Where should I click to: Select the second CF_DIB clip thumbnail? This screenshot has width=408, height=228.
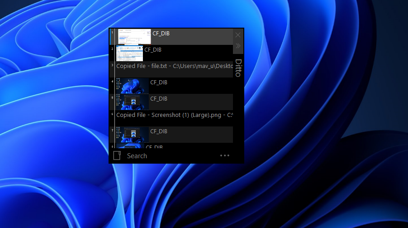[129, 53]
